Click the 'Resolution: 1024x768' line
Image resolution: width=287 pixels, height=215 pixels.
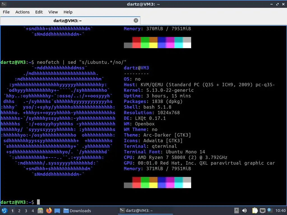[x=152, y=113]
